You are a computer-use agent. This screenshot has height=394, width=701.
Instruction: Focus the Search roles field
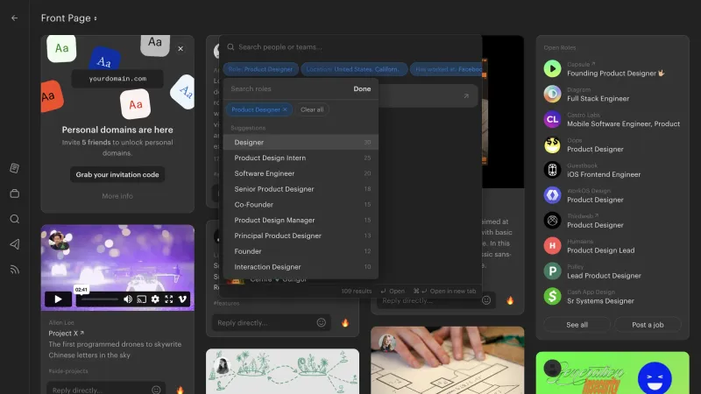(x=288, y=89)
